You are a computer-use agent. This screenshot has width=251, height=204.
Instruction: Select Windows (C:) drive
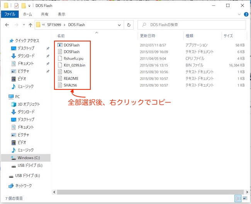29,158
